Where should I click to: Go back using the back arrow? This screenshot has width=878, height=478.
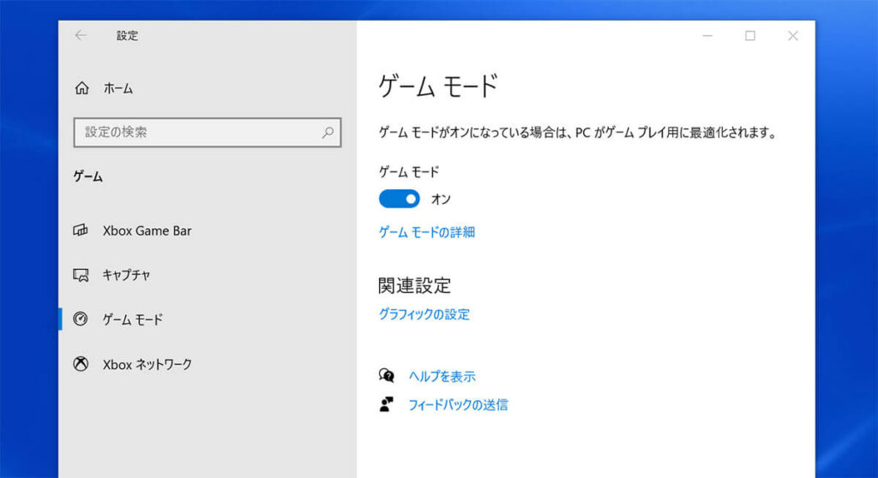pyautogui.click(x=81, y=35)
